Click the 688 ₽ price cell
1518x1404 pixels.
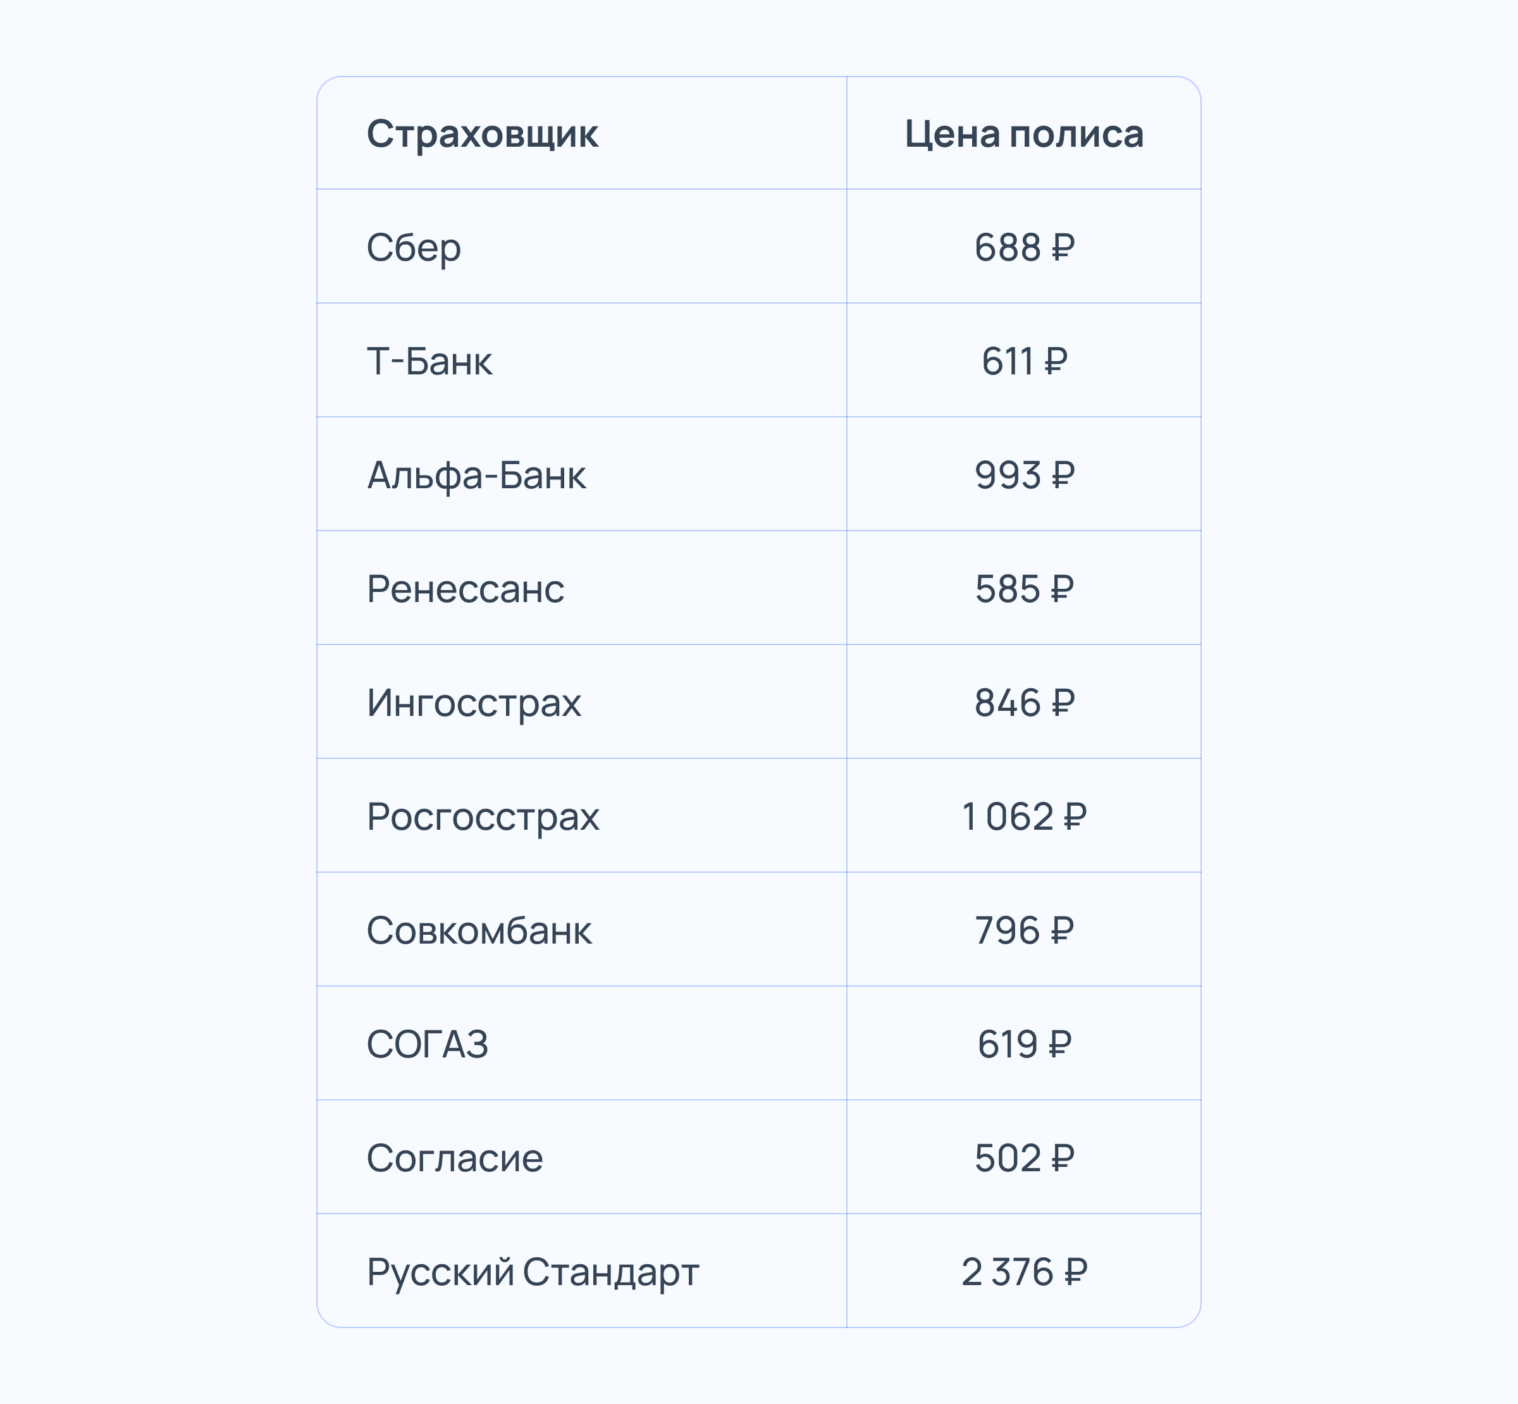[1023, 248]
